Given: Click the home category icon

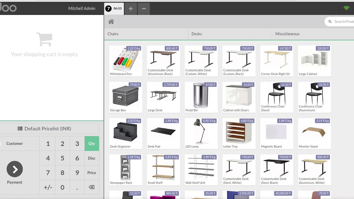Looking at the screenshot, I should coord(111,22).
